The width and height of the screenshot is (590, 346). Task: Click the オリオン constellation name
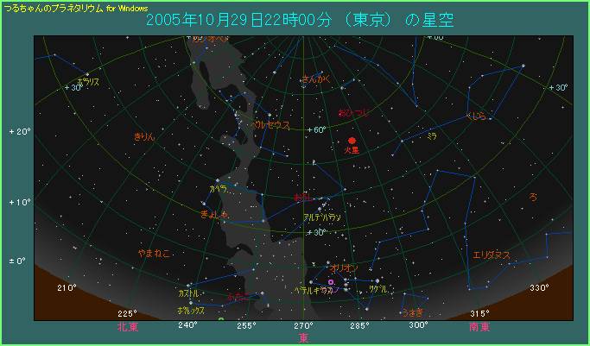click(x=344, y=268)
